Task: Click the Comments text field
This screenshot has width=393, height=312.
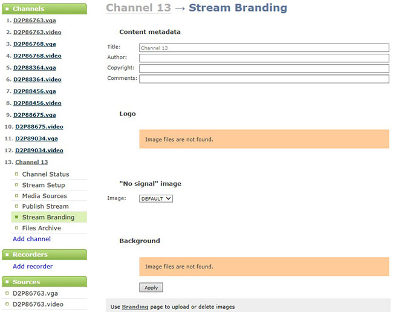Action: pyautogui.click(x=264, y=79)
